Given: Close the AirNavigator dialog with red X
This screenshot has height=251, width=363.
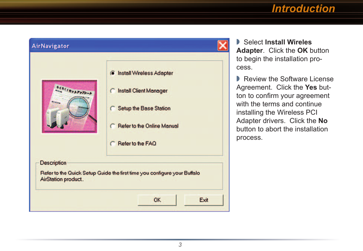Looking at the screenshot, I should click(x=223, y=46).
